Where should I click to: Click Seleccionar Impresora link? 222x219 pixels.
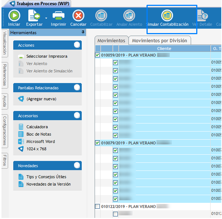[47, 56]
